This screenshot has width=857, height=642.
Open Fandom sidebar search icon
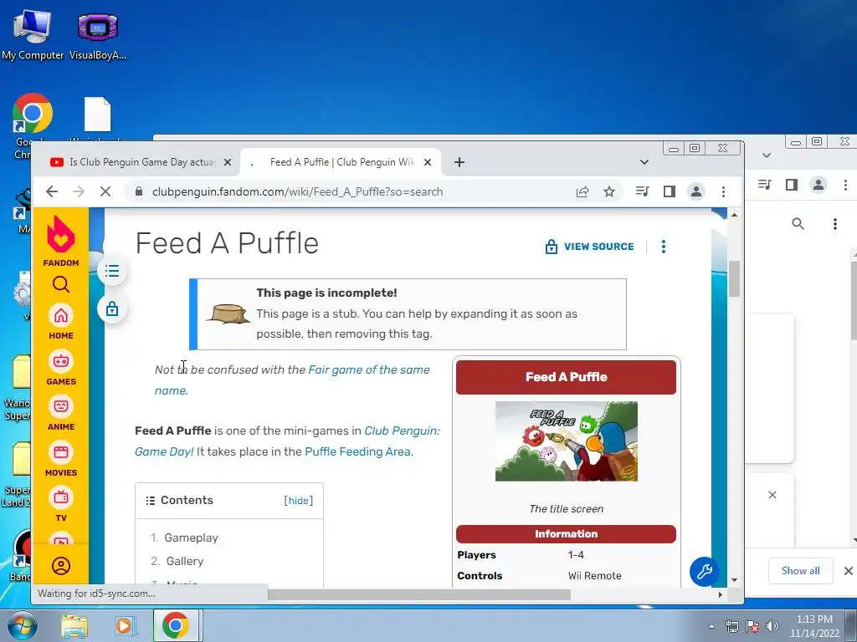tap(60, 284)
